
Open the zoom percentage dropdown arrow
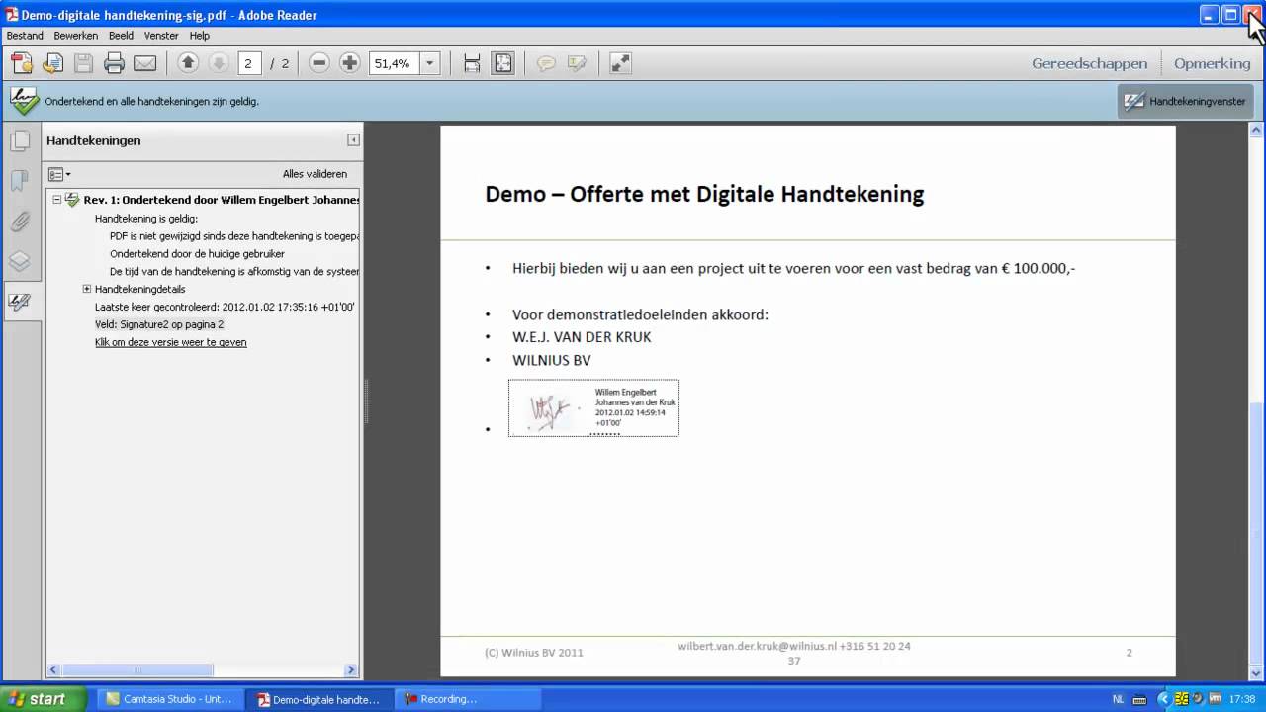coord(429,63)
